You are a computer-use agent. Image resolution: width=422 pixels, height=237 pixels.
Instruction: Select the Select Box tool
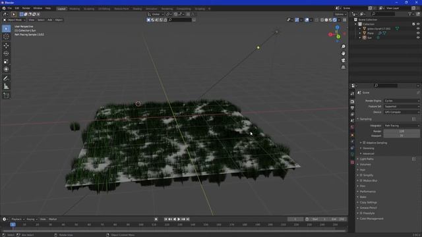click(6, 28)
